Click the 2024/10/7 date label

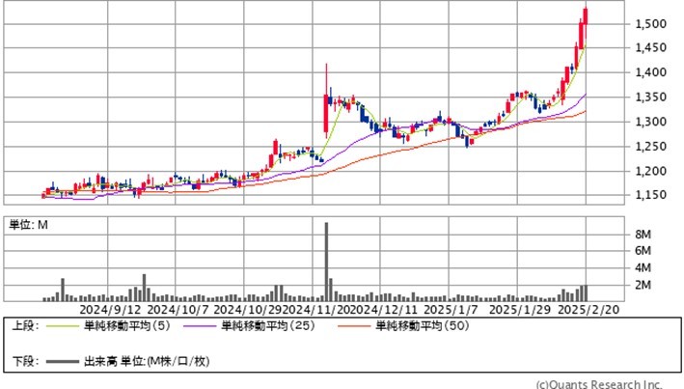pyautogui.click(x=178, y=310)
